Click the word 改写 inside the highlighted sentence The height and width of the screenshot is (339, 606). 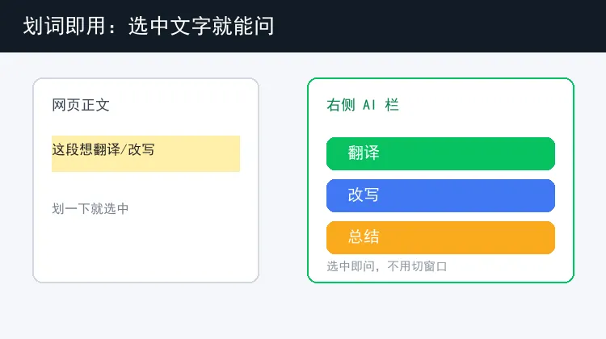click(x=141, y=149)
